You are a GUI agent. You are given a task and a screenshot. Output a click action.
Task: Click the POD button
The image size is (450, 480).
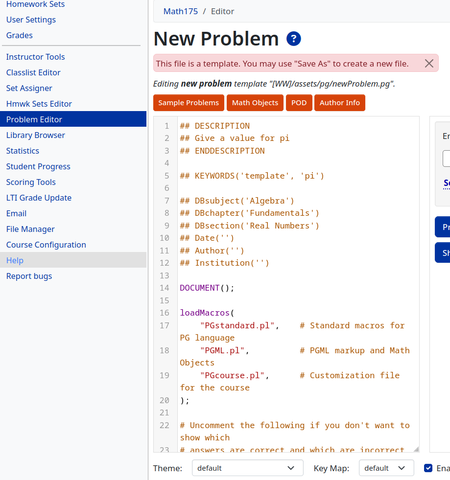tap(299, 103)
